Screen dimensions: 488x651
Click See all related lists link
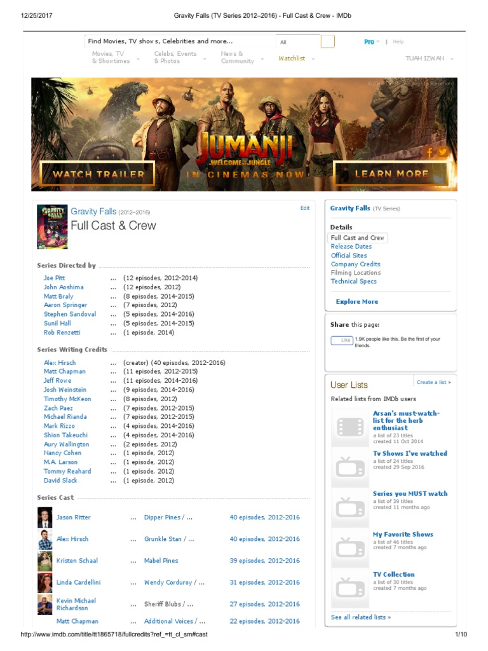pyautogui.click(x=361, y=617)
